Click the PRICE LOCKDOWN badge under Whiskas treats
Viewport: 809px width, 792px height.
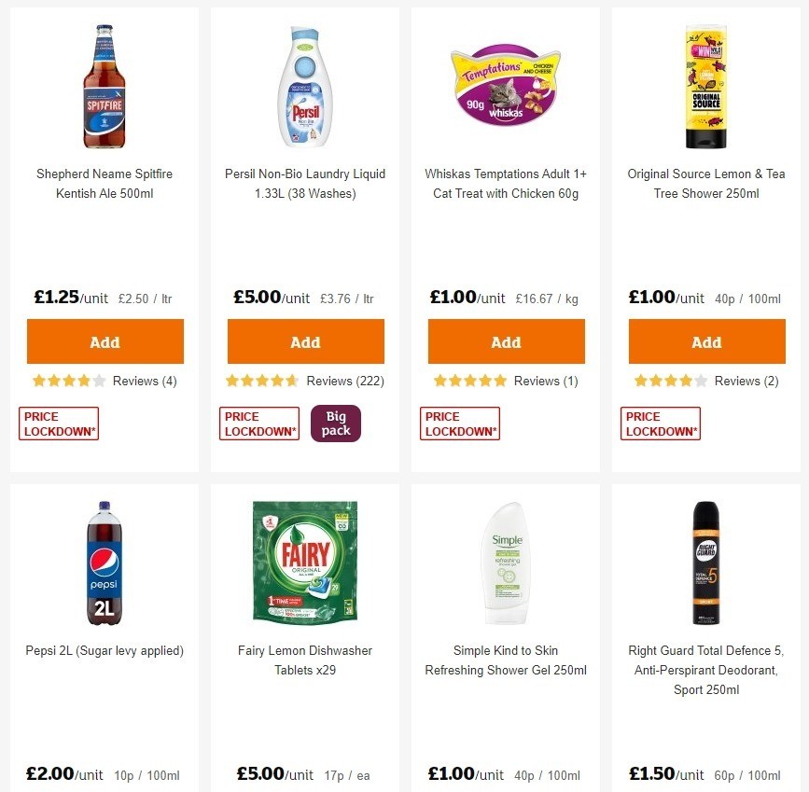(459, 423)
